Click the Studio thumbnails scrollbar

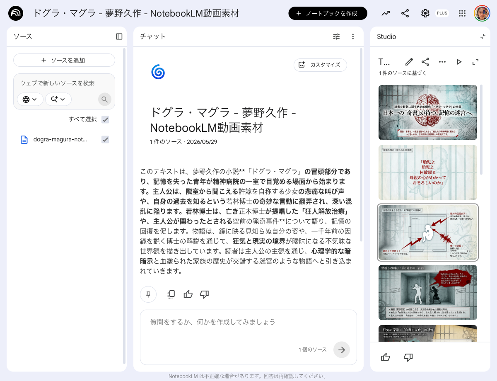pos(481,129)
